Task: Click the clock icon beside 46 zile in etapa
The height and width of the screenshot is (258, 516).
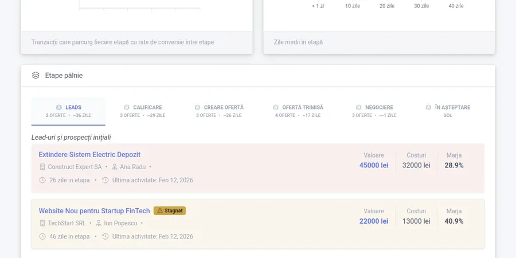Action: click(x=42, y=236)
